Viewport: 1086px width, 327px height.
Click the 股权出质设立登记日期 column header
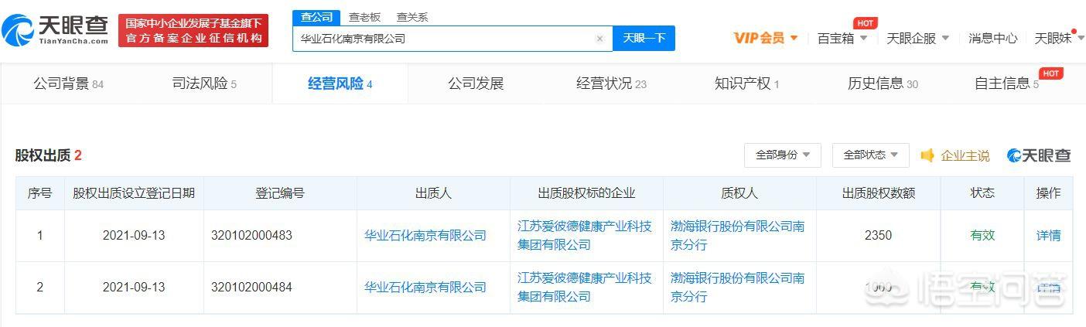[134, 193]
